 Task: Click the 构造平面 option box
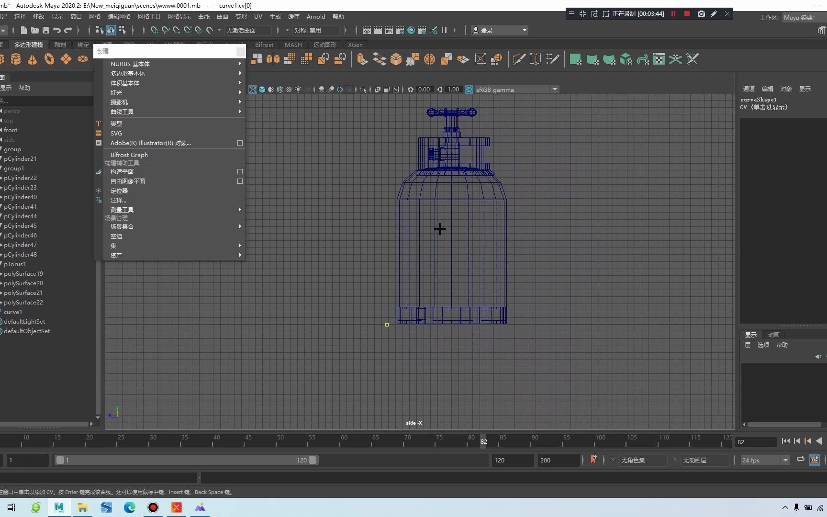coord(240,171)
